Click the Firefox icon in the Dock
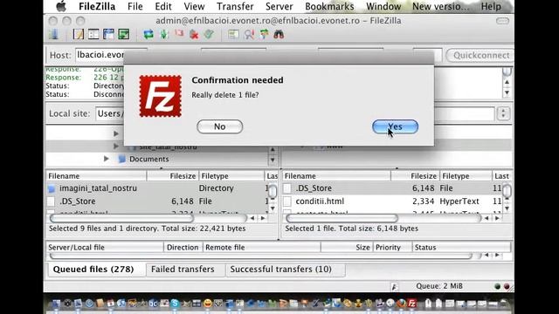This screenshot has height=314, width=559. [x=402, y=304]
